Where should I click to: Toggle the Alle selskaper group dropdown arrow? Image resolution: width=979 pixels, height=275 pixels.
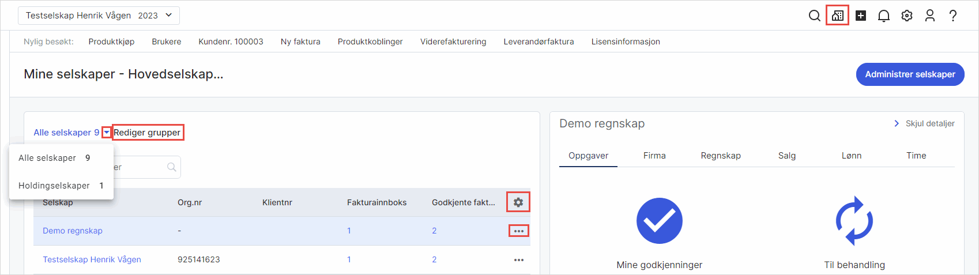coord(107,133)
